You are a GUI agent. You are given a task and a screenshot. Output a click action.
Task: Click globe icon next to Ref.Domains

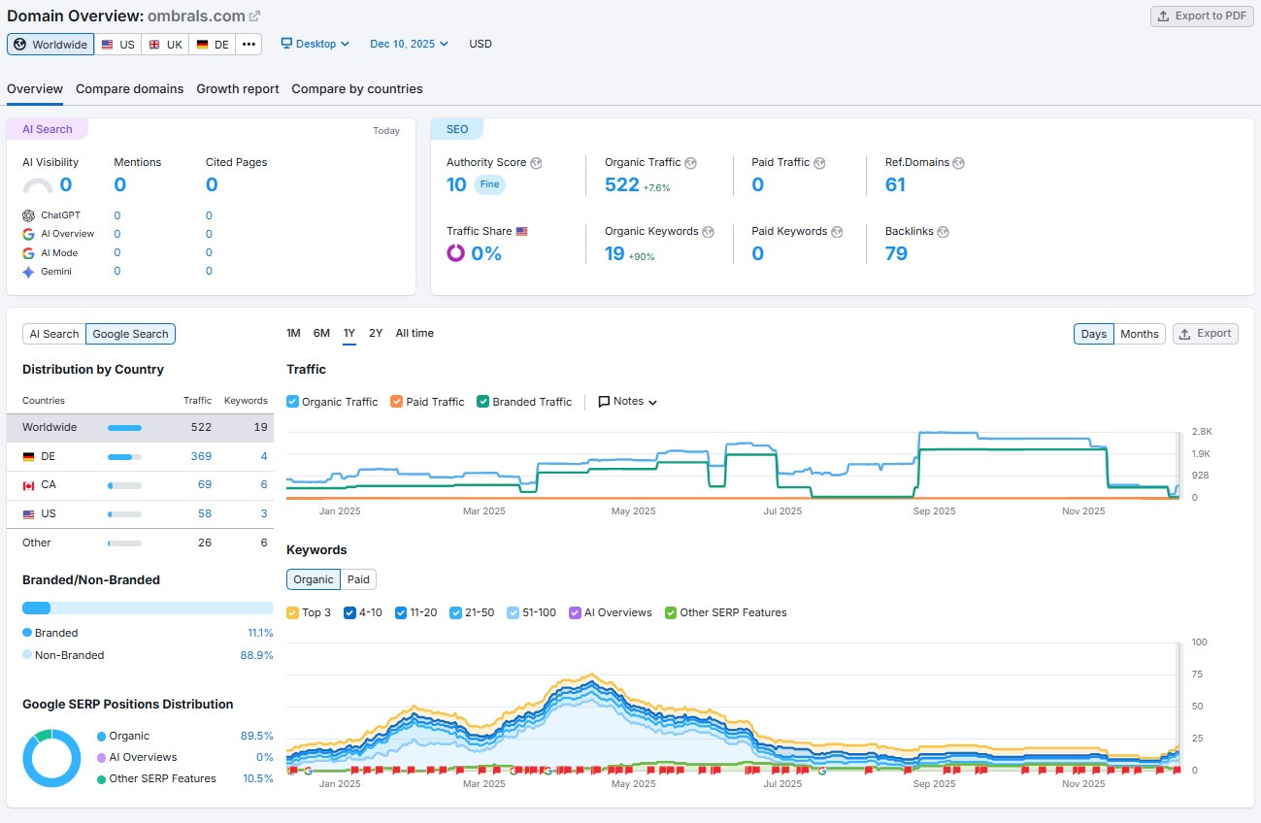pos(958,163)
